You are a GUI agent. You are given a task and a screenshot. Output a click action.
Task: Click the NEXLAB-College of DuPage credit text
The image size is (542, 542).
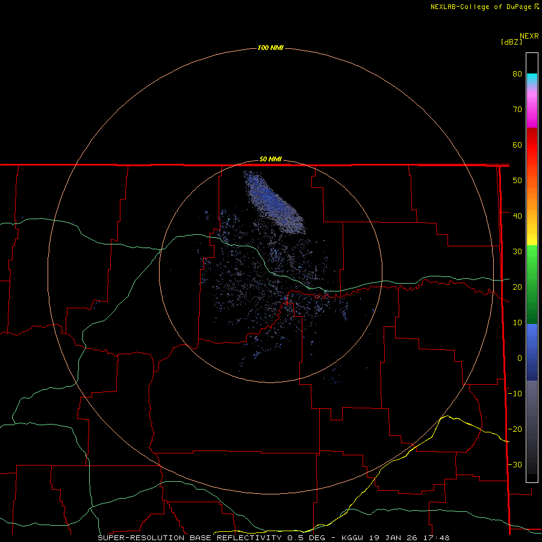tap(481, 7)
